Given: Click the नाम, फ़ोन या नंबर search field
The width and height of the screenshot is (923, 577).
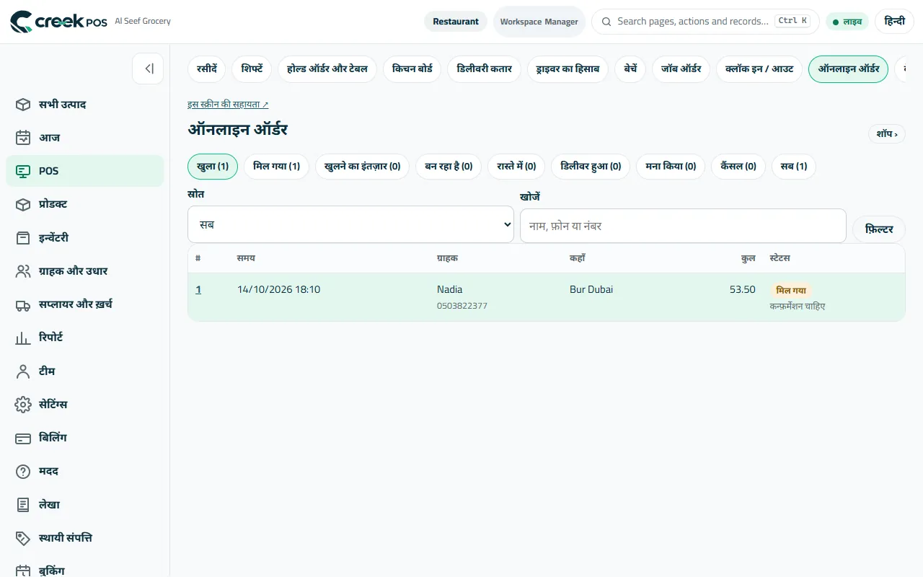Looking at the screenshot, I should 683,226.
